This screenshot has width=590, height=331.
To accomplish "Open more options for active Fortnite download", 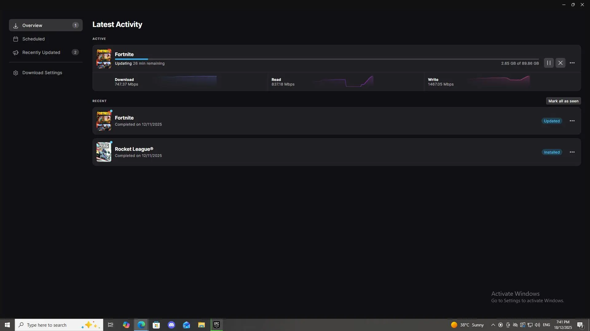I will pyautogui.click(x=572, y=63).
